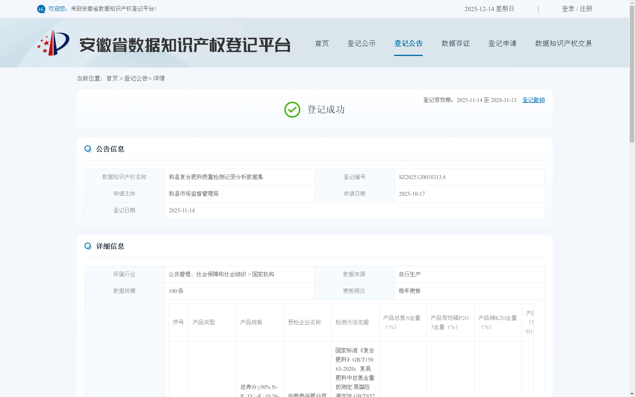The width and height of the screenshot is (635, 397).
Task: Click the 自行生产 data source value
Action: [410, 274]
